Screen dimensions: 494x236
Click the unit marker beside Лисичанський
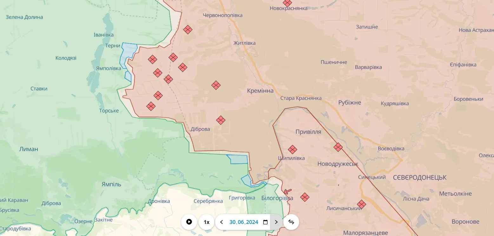[361, 204]
